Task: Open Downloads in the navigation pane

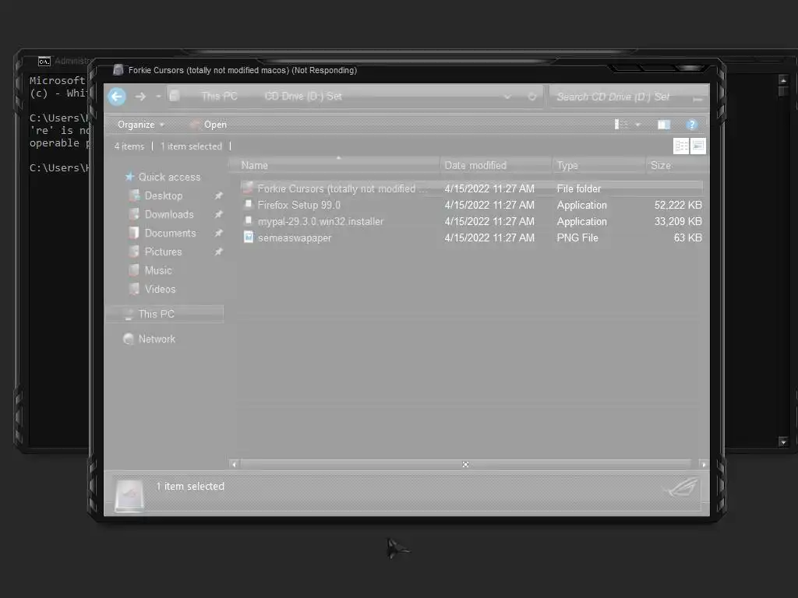Action: [169, 215]
